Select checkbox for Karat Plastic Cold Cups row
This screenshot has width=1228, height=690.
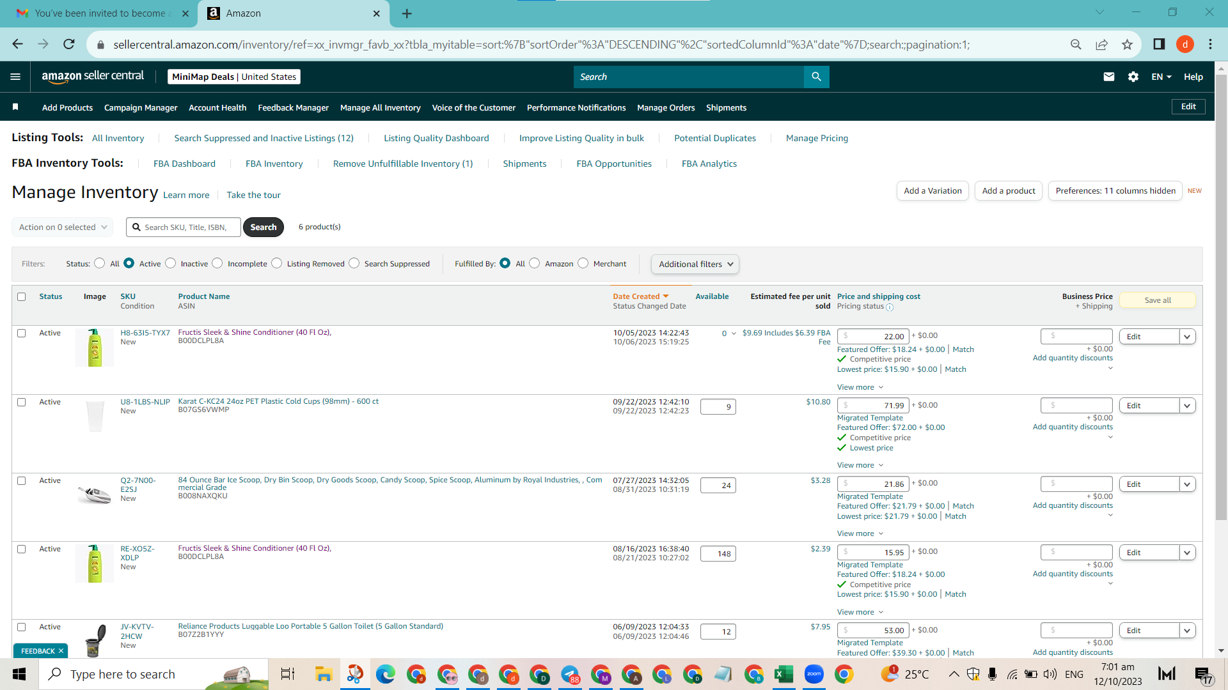pyautogui.click(x=22, y=402)
